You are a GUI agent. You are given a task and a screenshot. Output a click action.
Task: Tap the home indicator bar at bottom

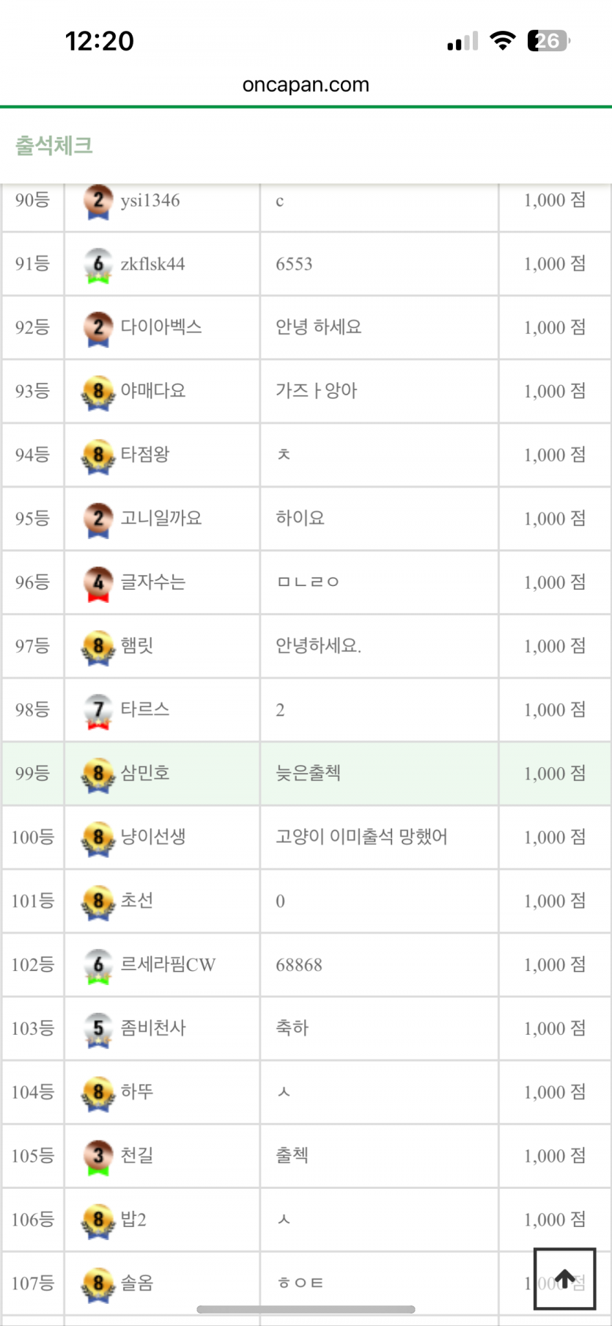point(306,1309)
